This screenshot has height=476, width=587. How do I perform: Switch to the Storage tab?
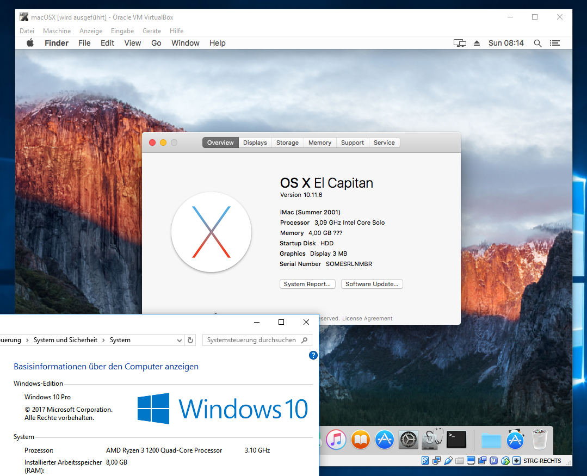[x=287, y=143]
